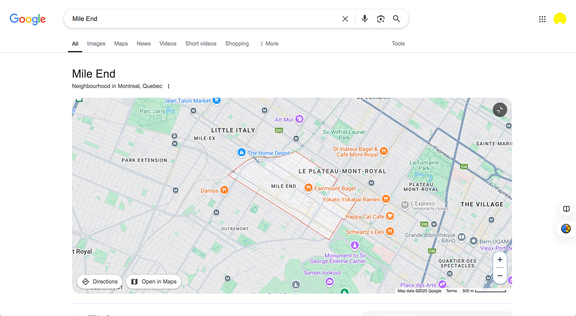Screen dimensions: 576x316
Task: Open the Google apps grid
Action: tap(542, 19)
